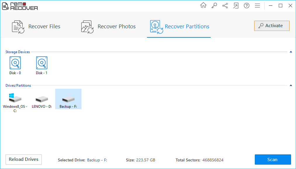Image resolution: width=296 pixels, height=169 pixels.
Task: Collapse the Drives/Partitions section
Action: pyautogui.click(x=291, y=85)
